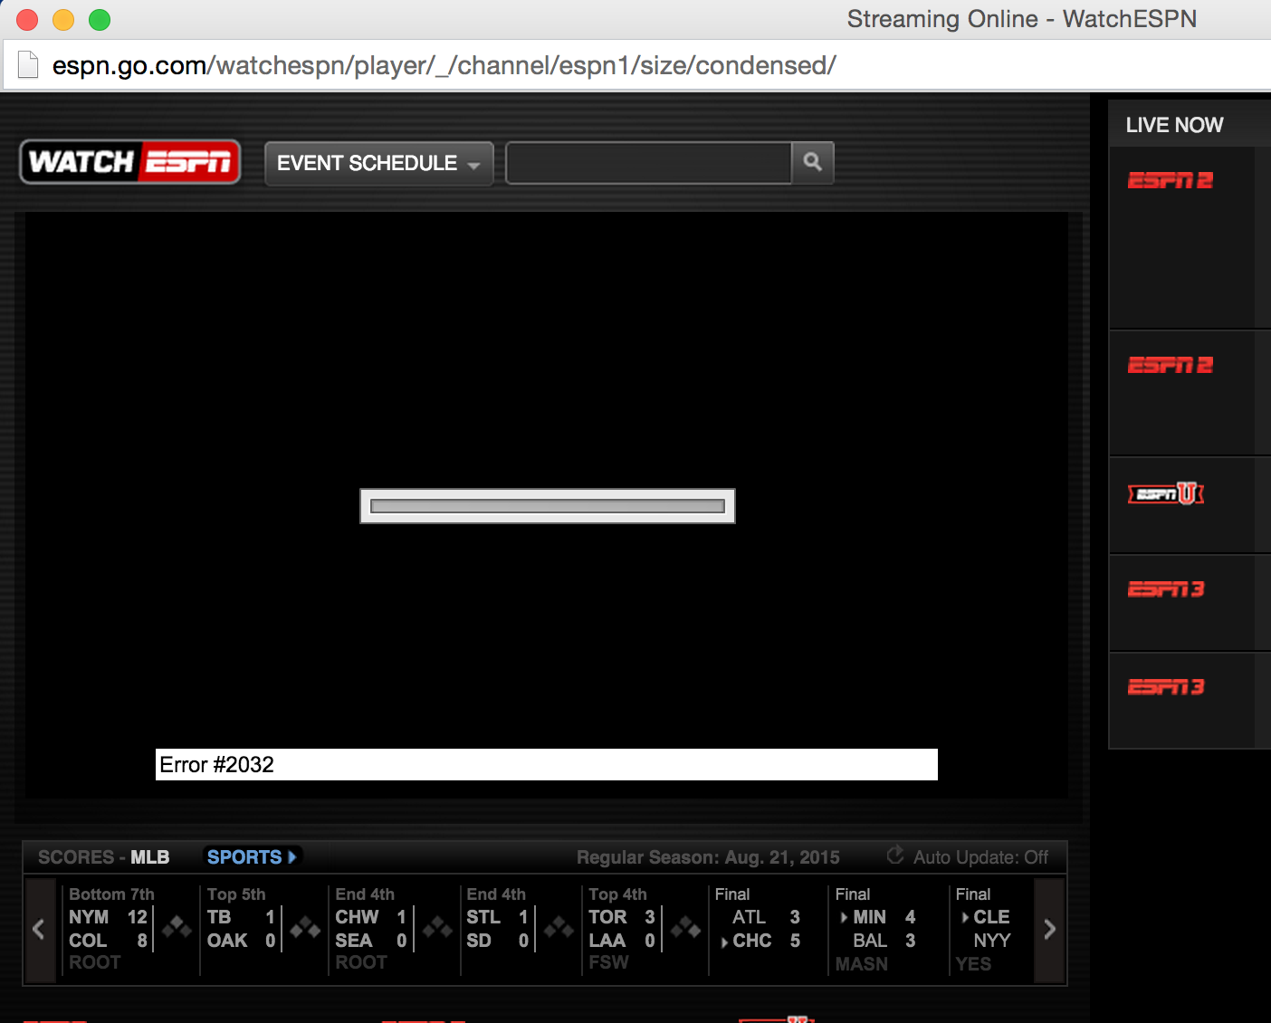This screenshot has height=1023, width=1271.
Task: Toggle Auto Update off setting
Action: point(980,857)
